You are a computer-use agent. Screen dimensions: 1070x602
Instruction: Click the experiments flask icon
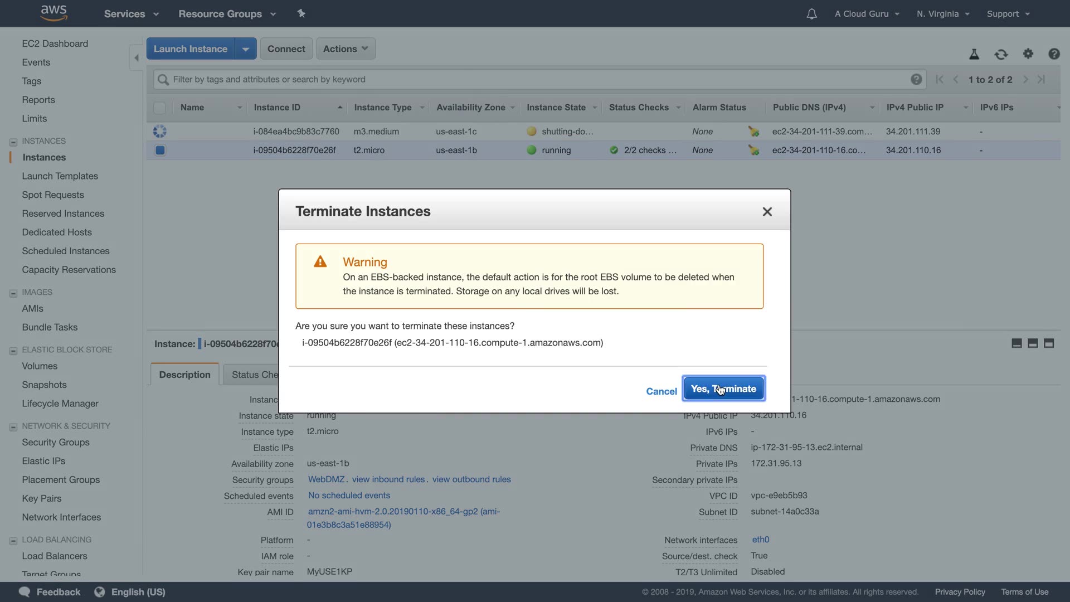[x=974, y=54]
